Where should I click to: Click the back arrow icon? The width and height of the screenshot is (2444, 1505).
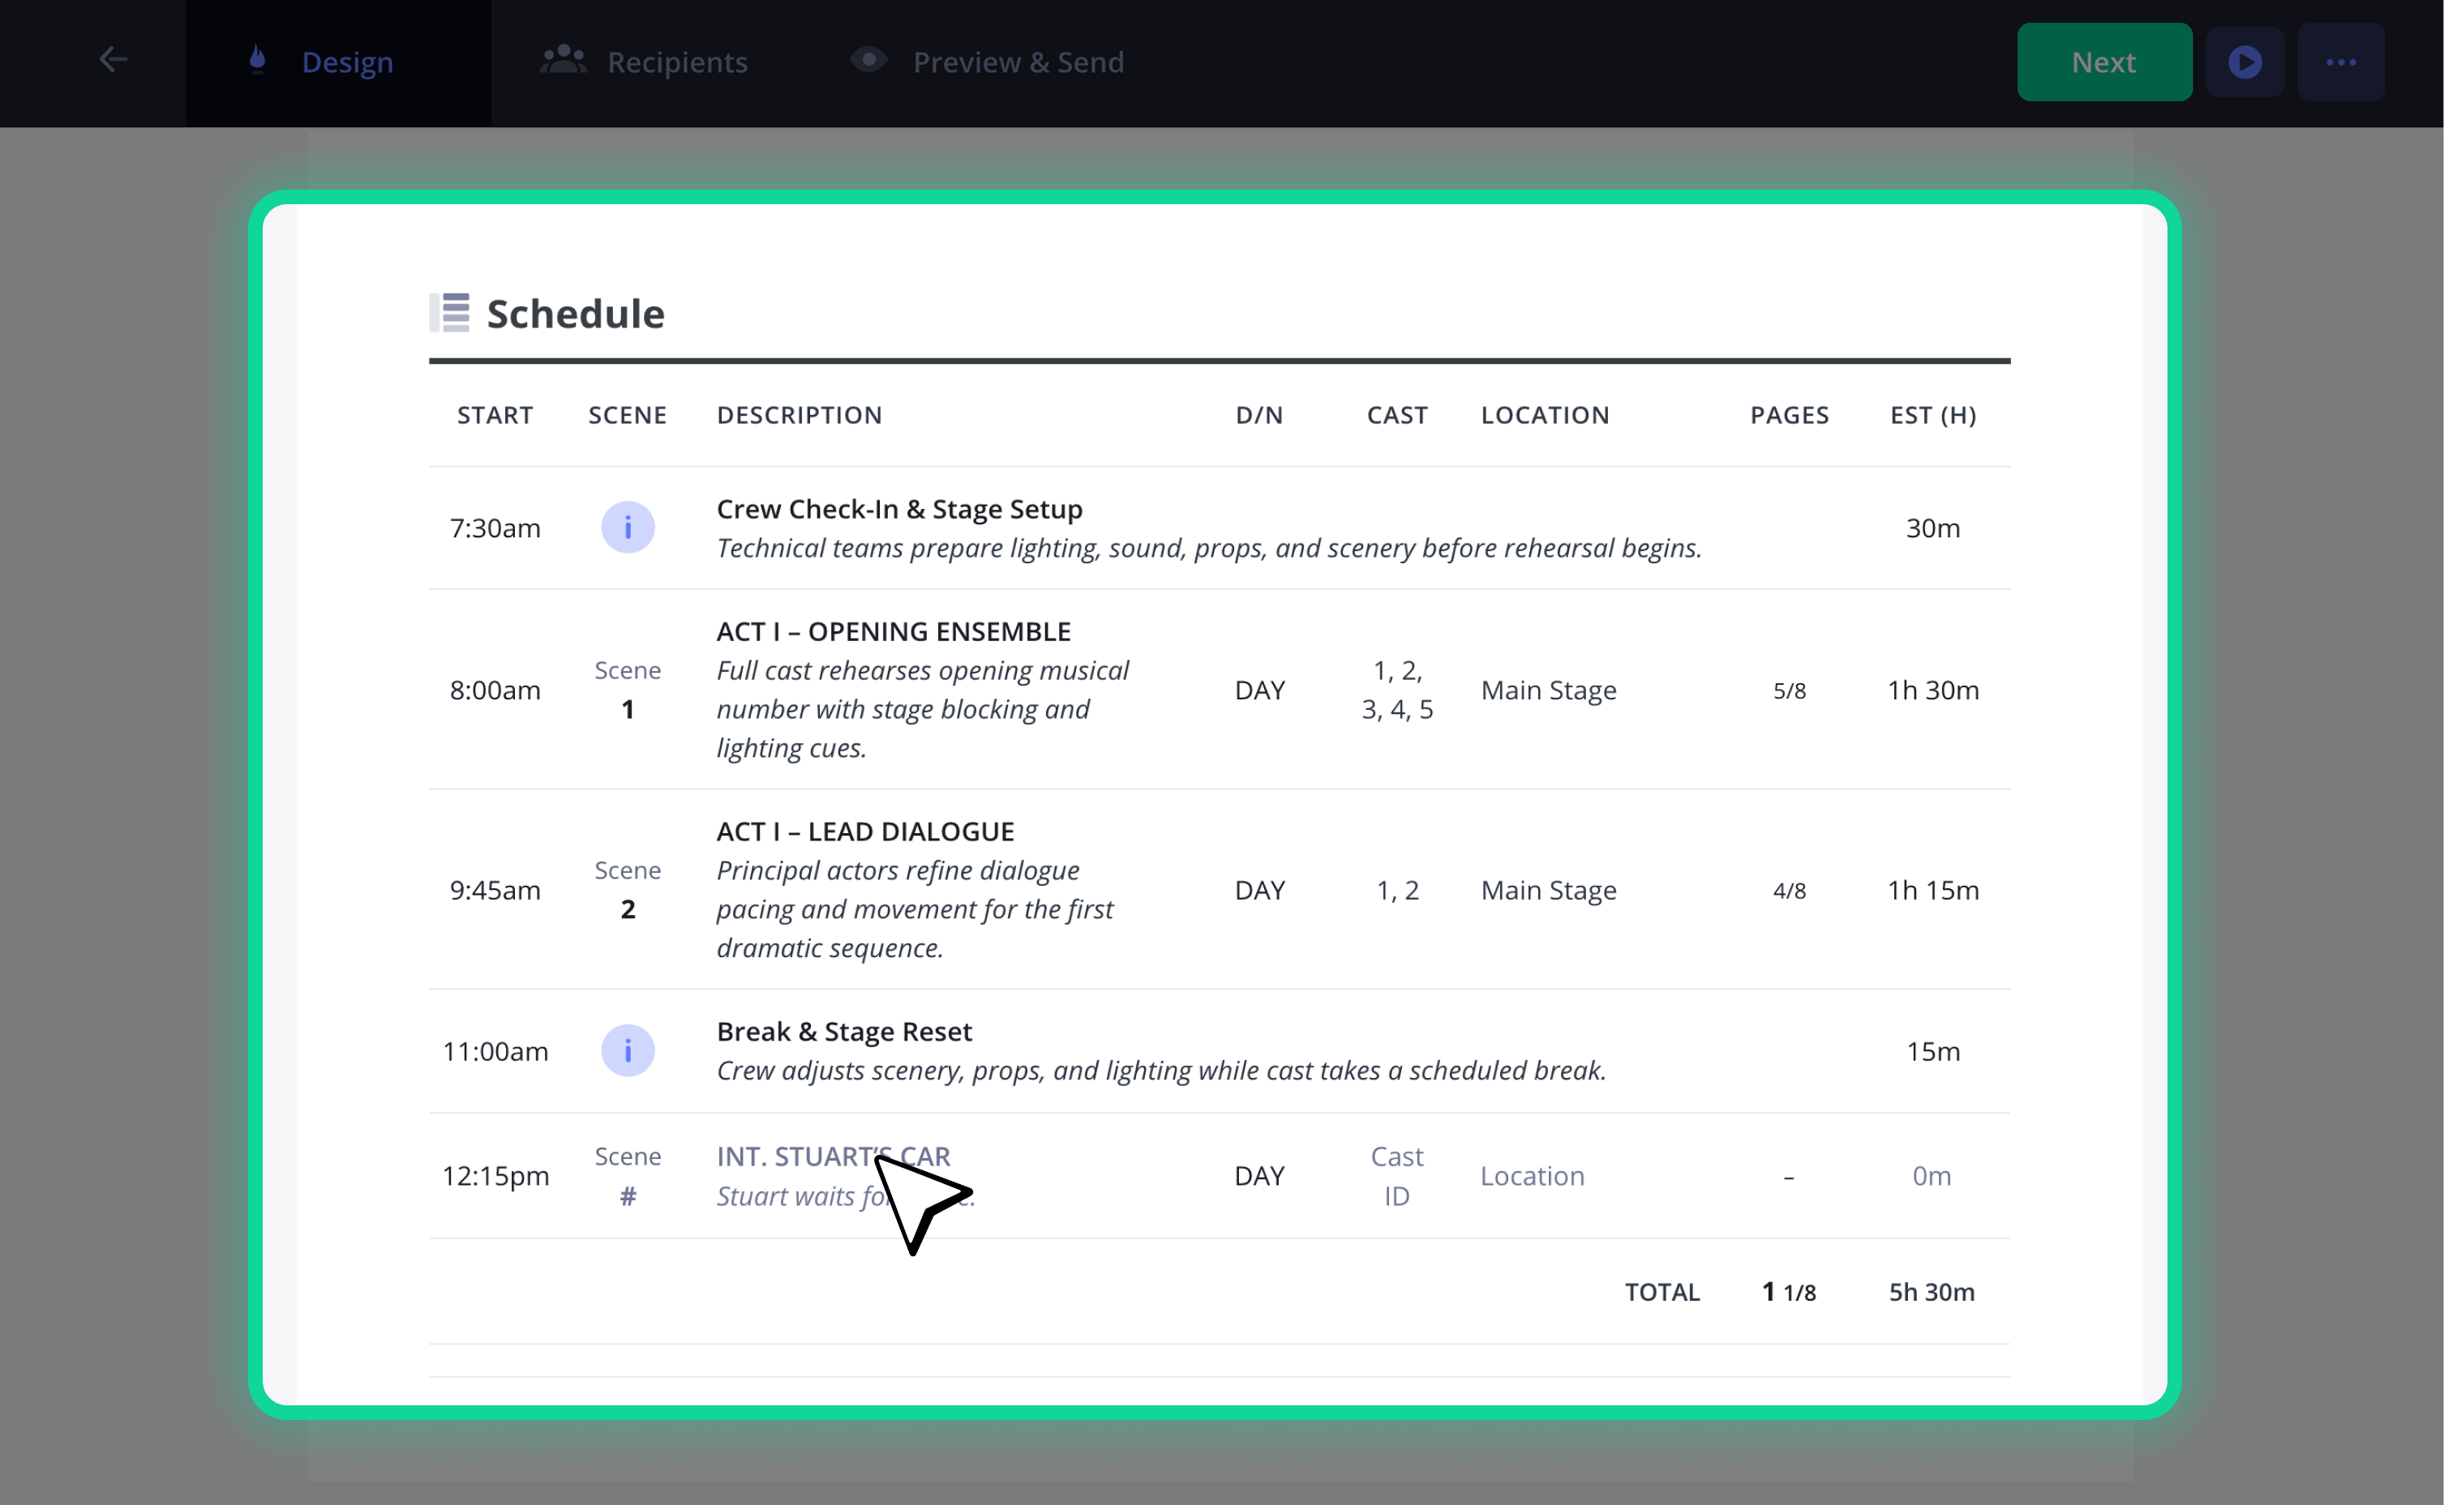[x=114, y=60]
